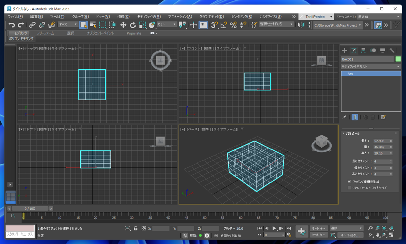Toggle the Selection Lock padlock icon
This screenshot has height=244, width=406.
(x=136, y=228)
